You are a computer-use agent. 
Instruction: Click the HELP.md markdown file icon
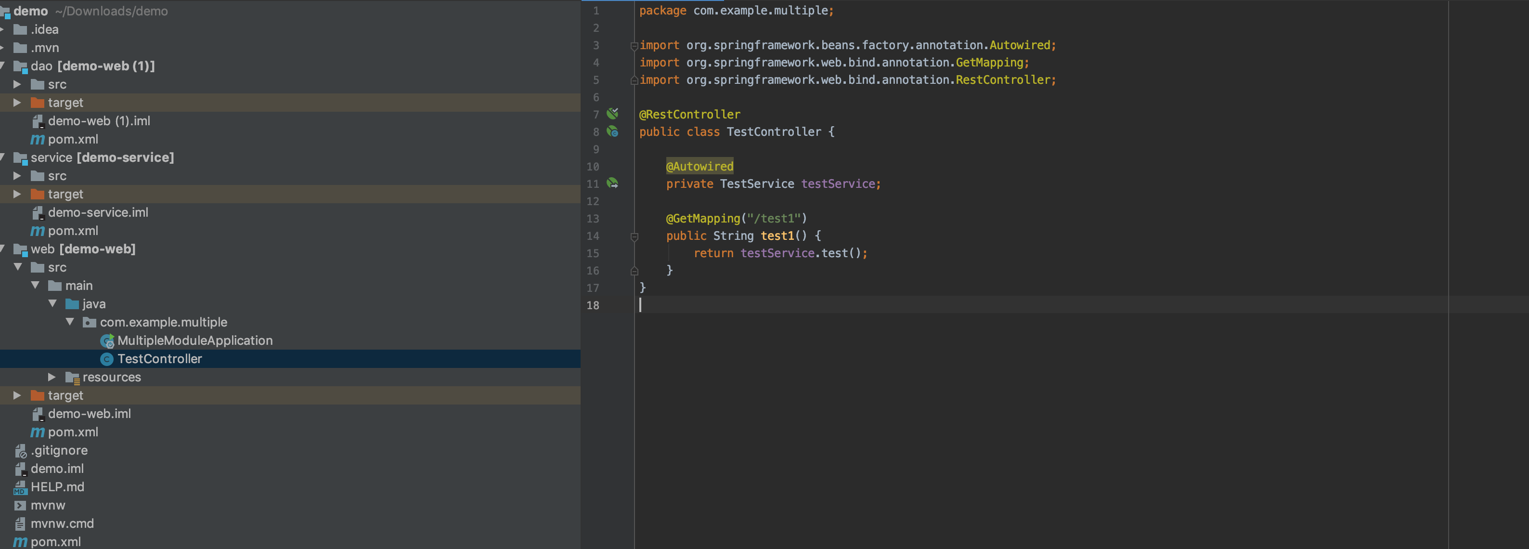click(20, 487)
